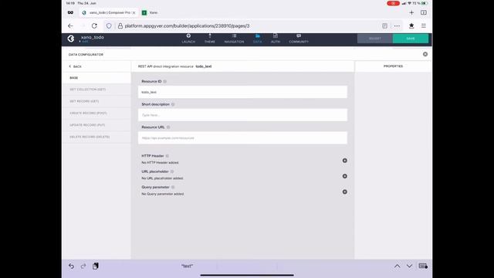Close the Data Configurator panel
This screenshot has height=278, width=494.
click(x=425, y=54)
